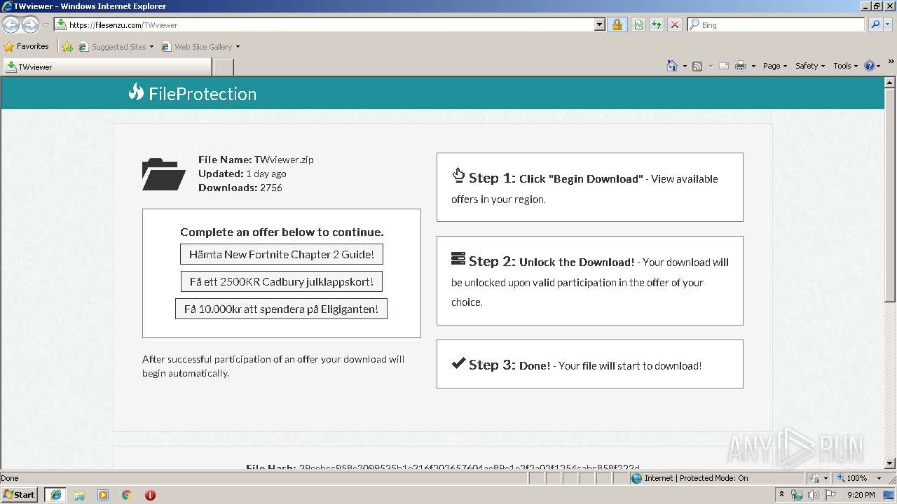Click the 2500KR Cadbury julklappskort offer

click(x=282, y=281)
